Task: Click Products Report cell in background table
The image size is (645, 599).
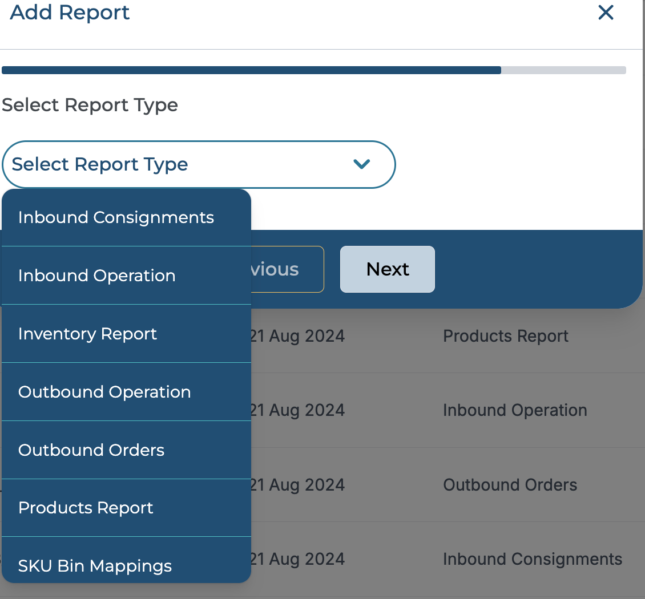Action: pyautogui.click(x=506, y=336)
